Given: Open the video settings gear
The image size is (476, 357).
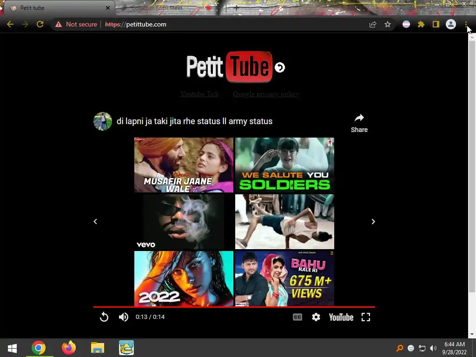Looking at the screenshot, I should point(316,317).
